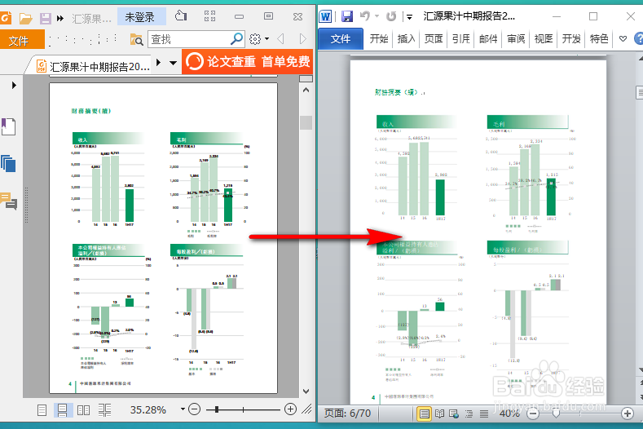Screen dimensions: 643x429
Task: Undo last action in Word
Action: [365, 16]
